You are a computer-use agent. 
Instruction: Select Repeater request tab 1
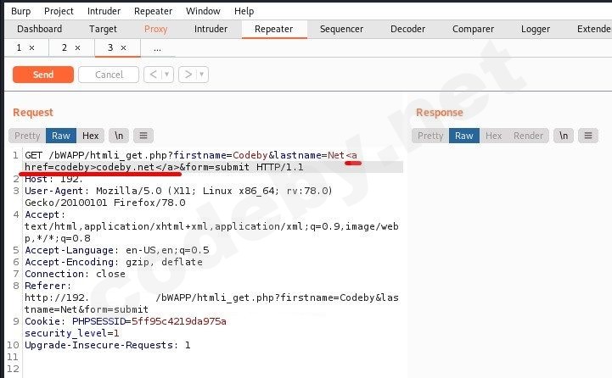click(x=20, y=48)
